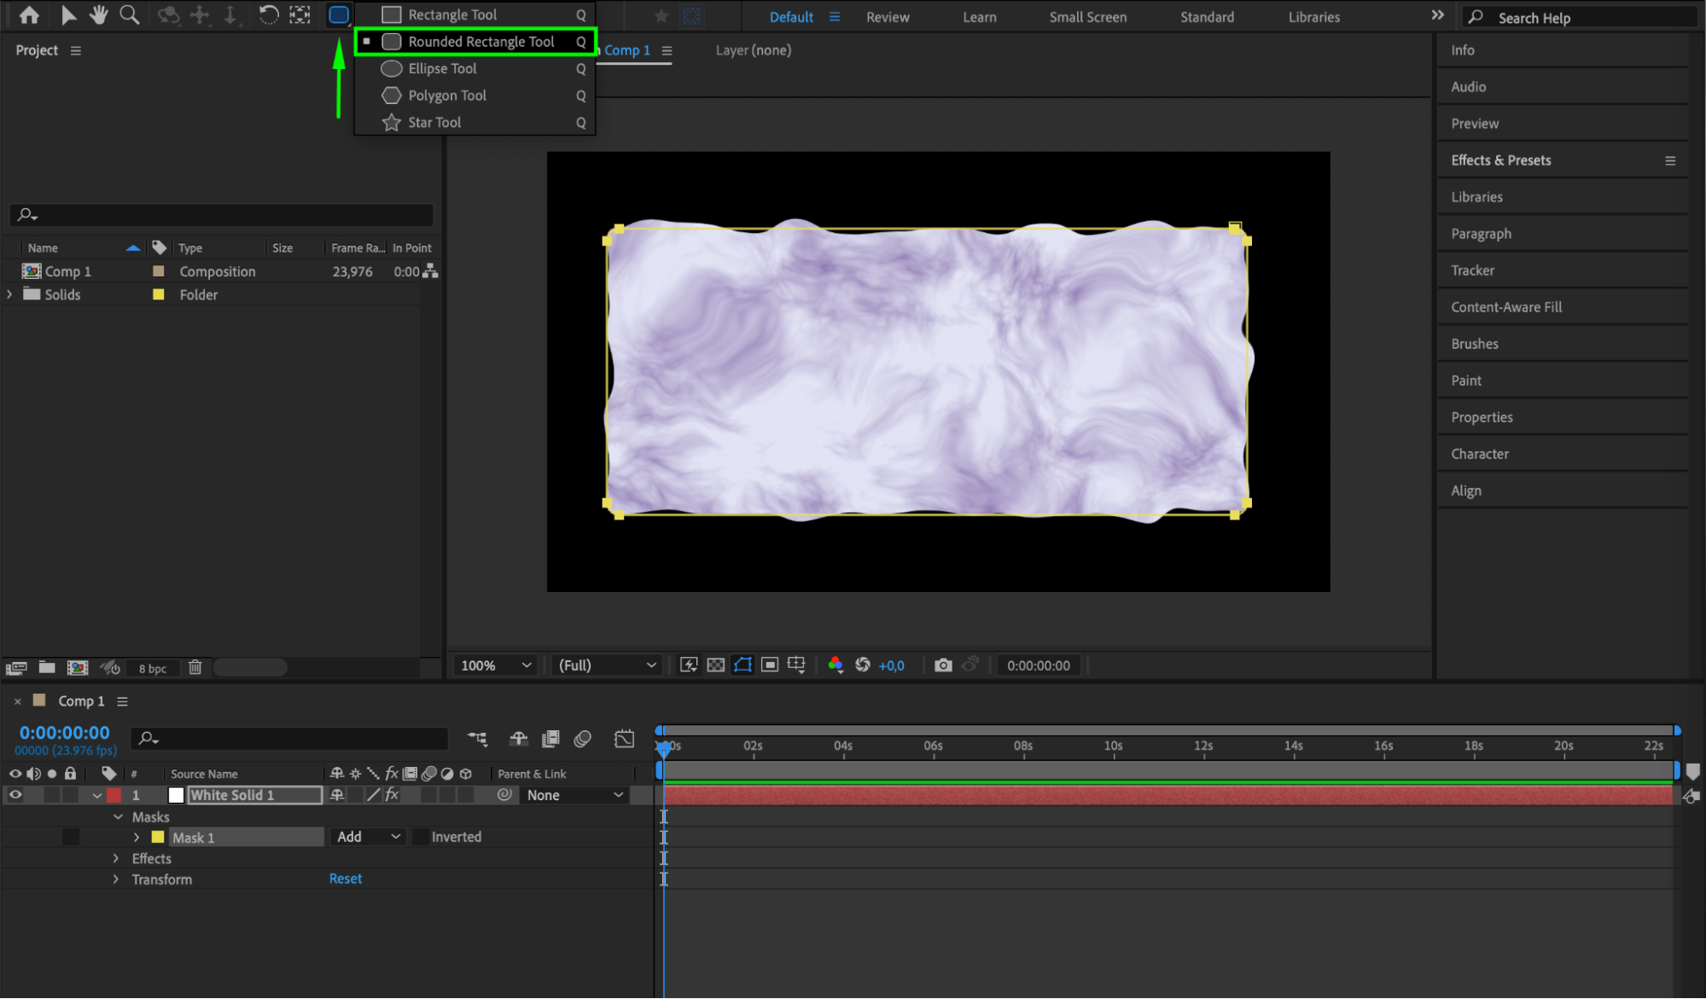Select the Rotation tool
The width and height of the screenshot is (1706, 999).
pos(268,15)
